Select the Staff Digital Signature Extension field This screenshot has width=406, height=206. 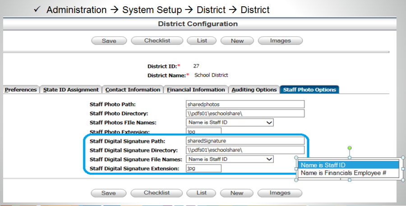[204, 168]
